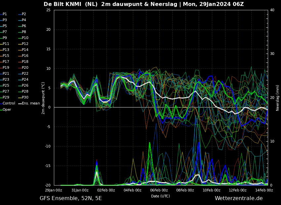Image resolution: width=281 pixels, height=205 pixels.
Task: Select the P10 legend label
Action: [x=25, y=38]
